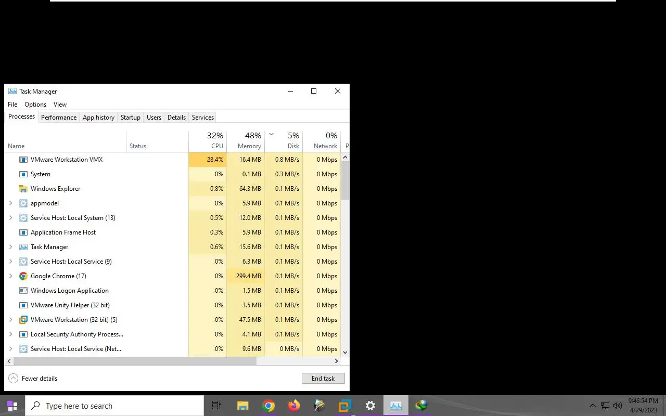Launch Google Chrome from the taskbar

(268, 406)
